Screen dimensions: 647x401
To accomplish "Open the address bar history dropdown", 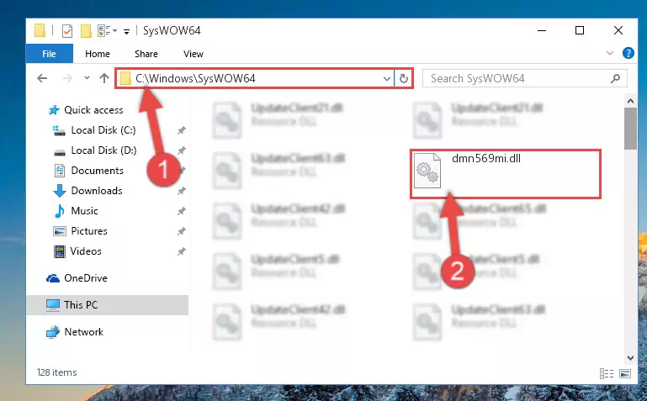I will 387,78.
